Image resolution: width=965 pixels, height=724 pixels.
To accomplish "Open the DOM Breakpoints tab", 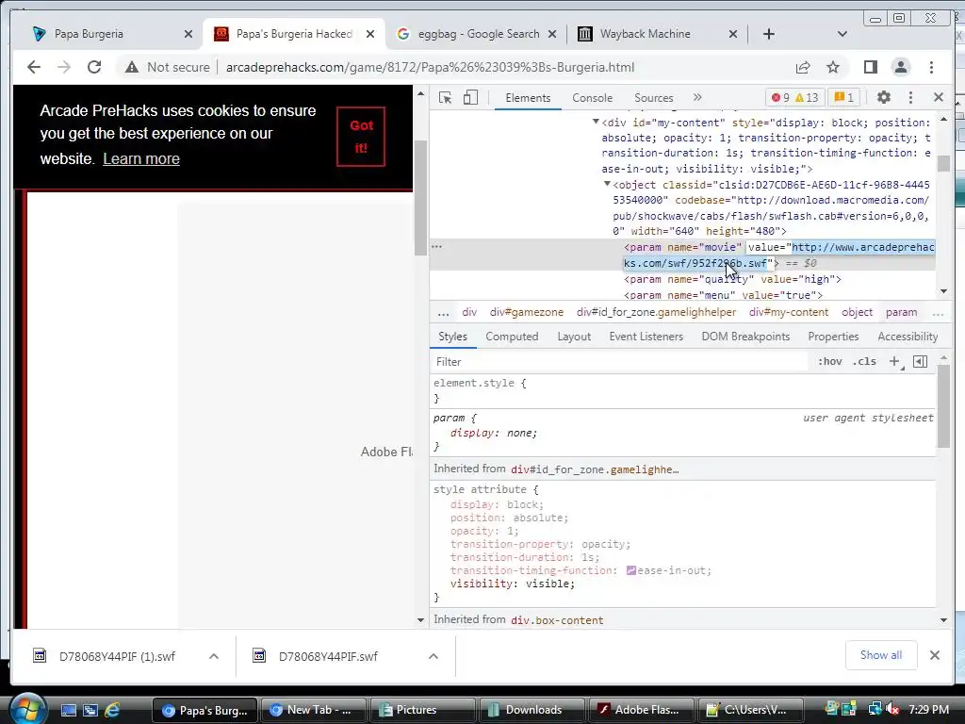I will (746, 337).
